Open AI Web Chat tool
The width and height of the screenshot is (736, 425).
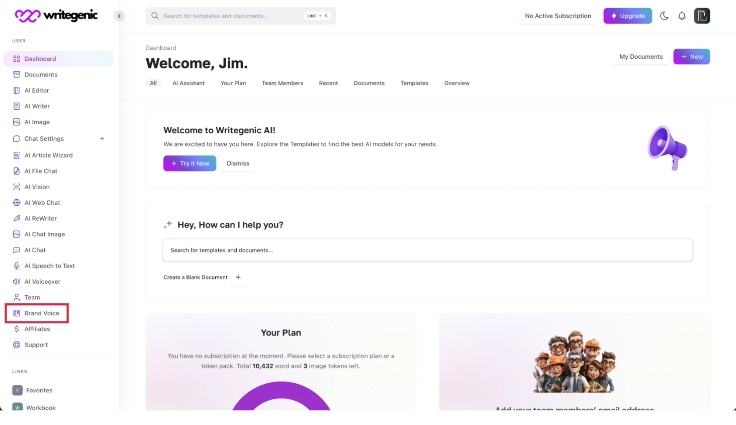pos(42,203)
